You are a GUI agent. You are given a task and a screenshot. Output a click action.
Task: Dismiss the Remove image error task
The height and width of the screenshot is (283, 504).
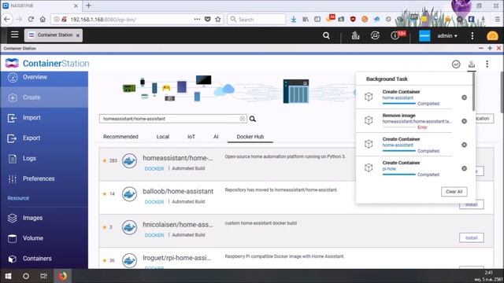pyautogui.click(x=464, y=121)
